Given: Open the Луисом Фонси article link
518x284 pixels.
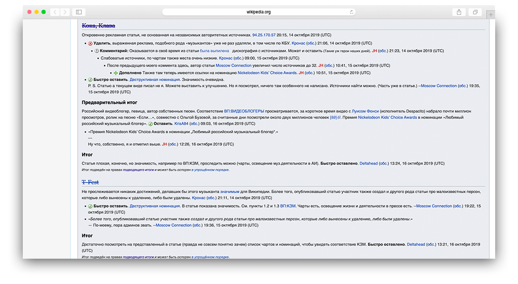Looking at the screenshot, I should (365, 112).
